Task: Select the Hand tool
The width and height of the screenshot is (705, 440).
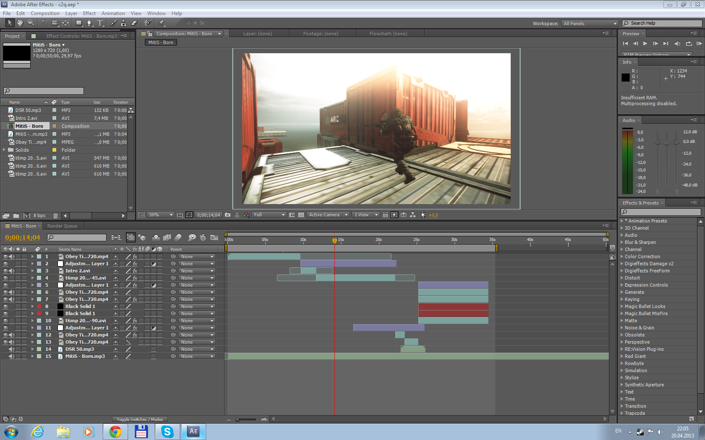Action: (x=20, y=23)
